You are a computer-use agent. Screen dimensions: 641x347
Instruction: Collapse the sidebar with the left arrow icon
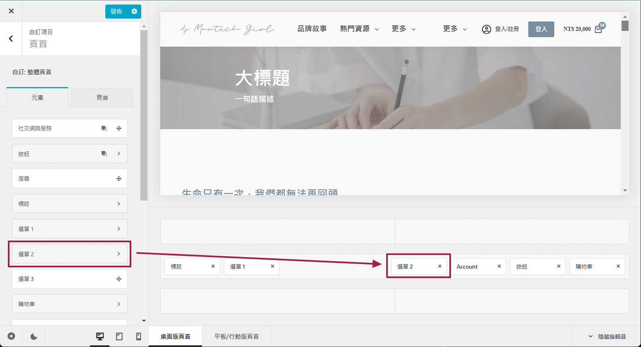tap(11, 337)
